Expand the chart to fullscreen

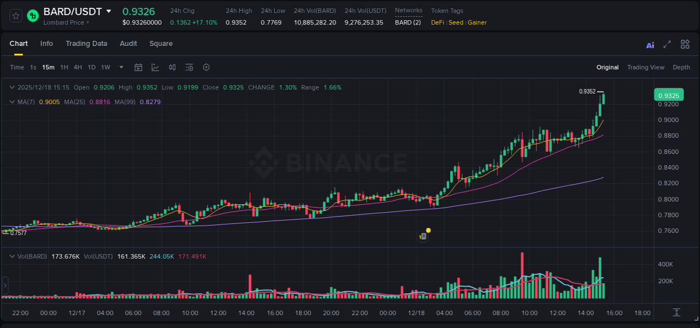tap(667, 44)
